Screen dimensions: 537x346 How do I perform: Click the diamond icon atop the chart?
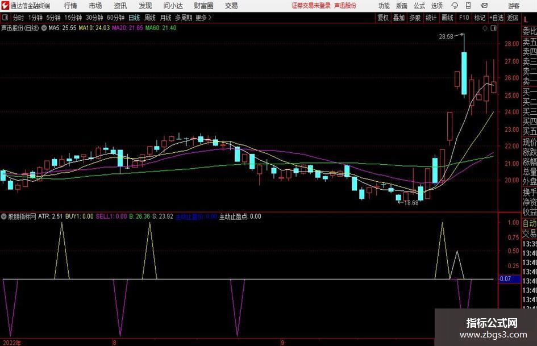[485, 28]
